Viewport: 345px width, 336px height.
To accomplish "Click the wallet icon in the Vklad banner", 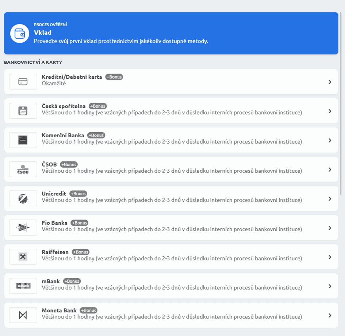I will [20, 34].
